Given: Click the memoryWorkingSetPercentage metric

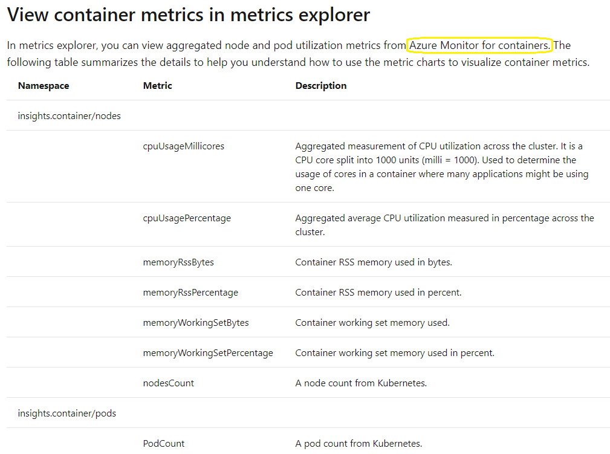Looking at the screenshot, I should [208, 352].
